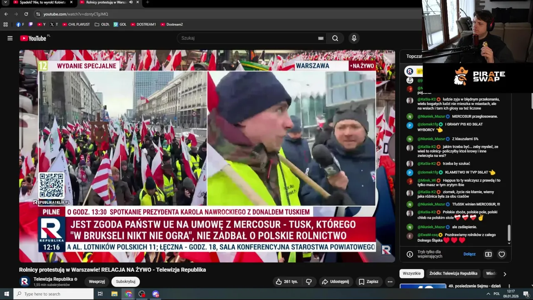This screenshot has height=300, width=533.
Task: Activate voice search microphone
Action: [x=354, y=38]
